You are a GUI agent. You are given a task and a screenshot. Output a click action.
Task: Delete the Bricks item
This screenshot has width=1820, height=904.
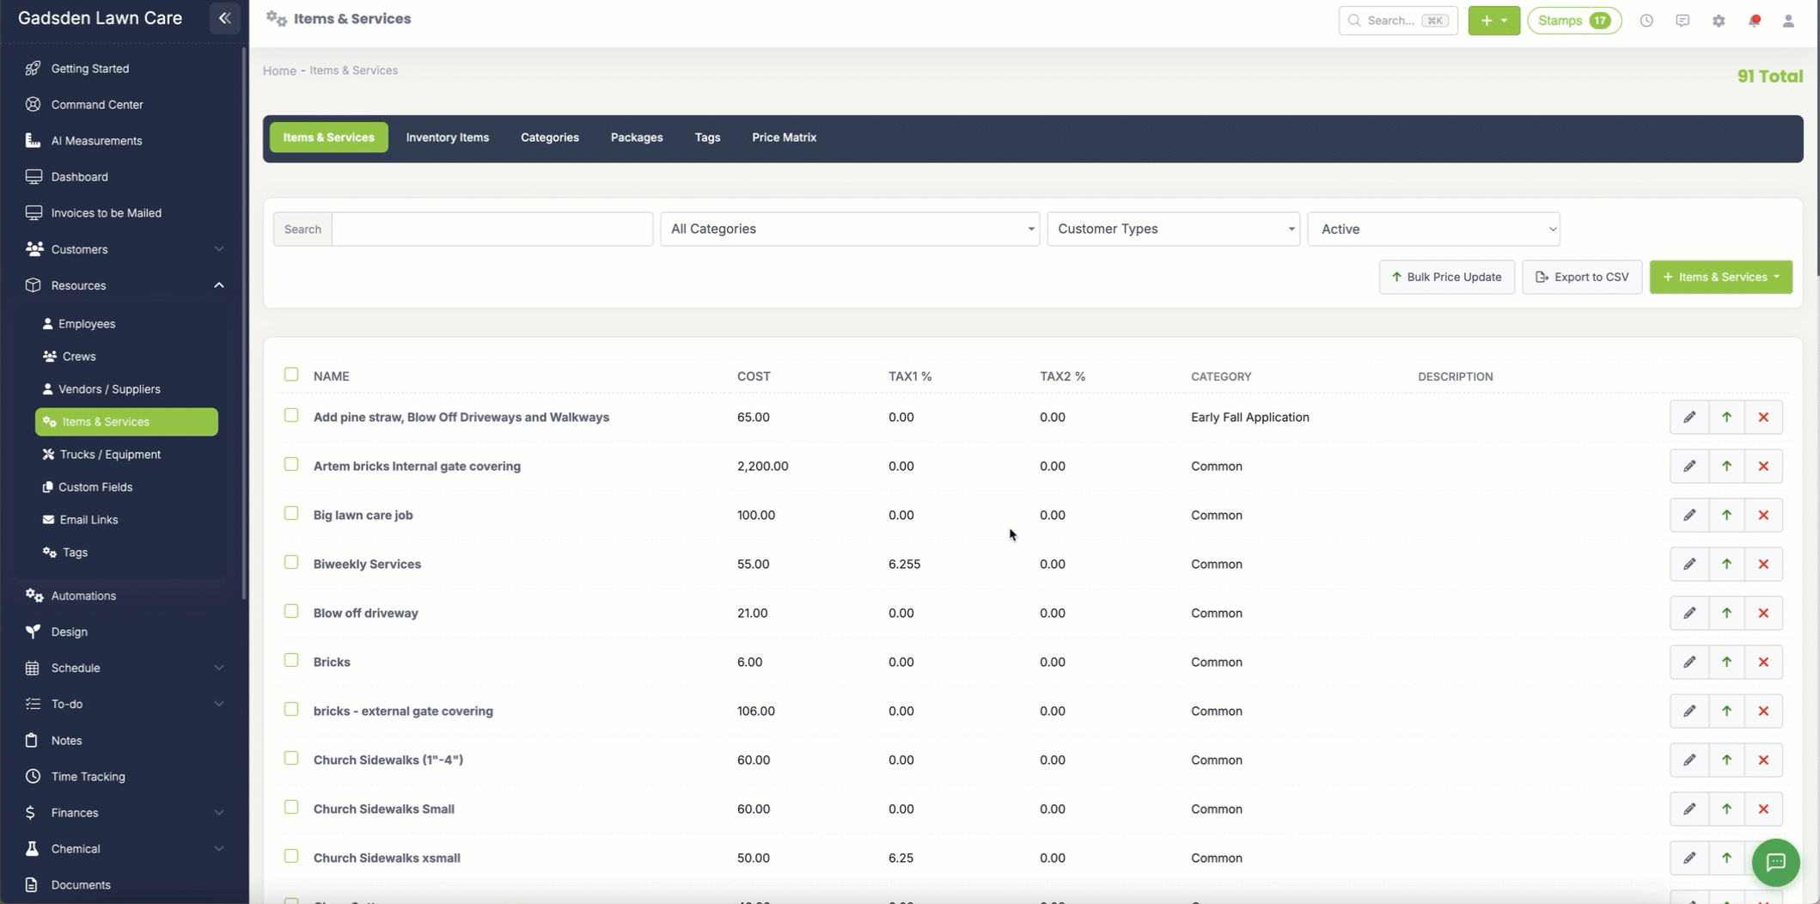(1763, 662)
